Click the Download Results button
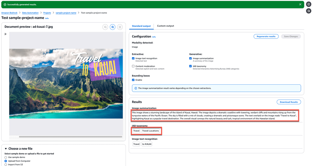 click(x=289, y=102)
